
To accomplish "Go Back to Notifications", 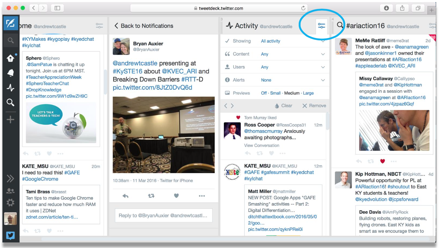I will click(144, 26).
